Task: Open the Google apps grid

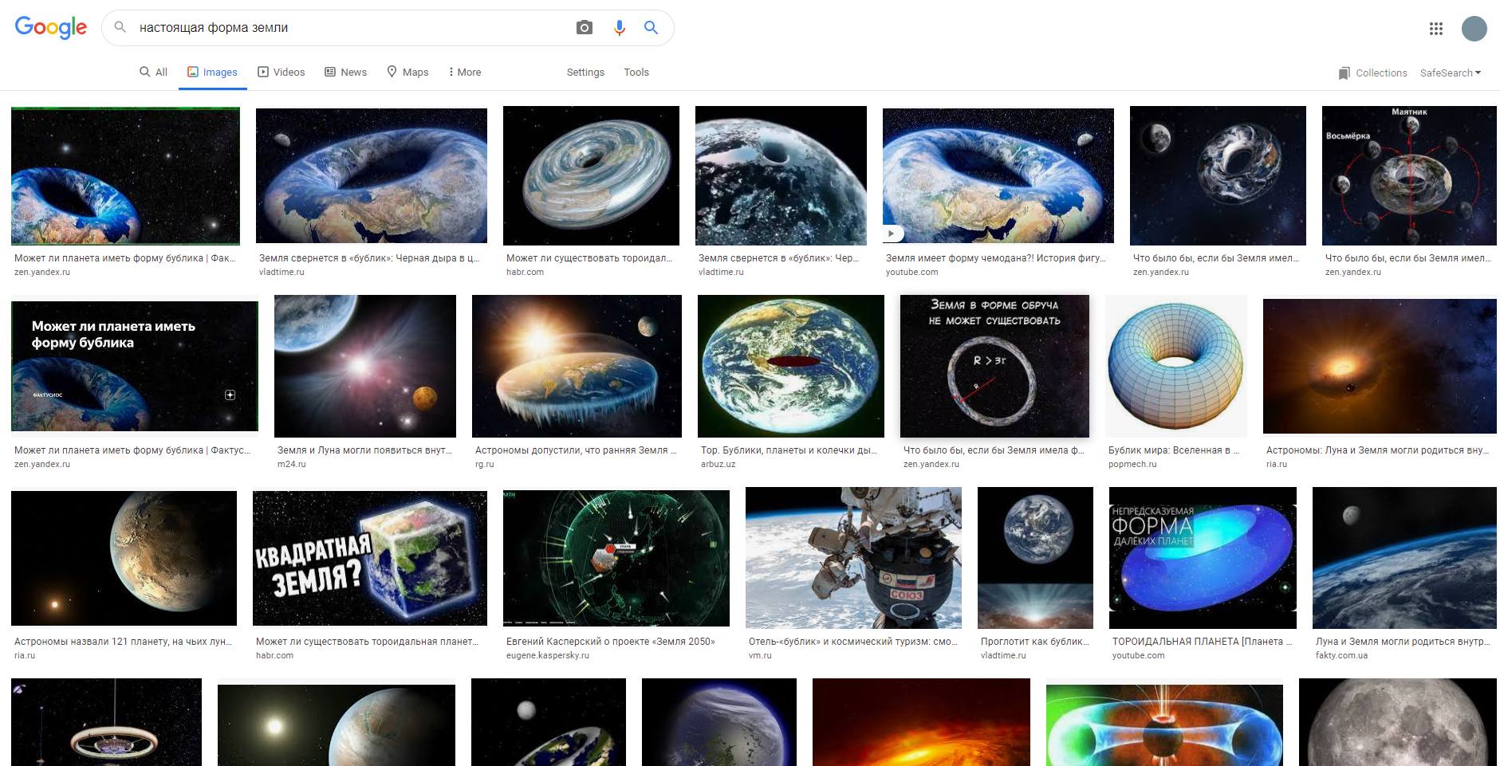Action: [x=1436, y=29]
